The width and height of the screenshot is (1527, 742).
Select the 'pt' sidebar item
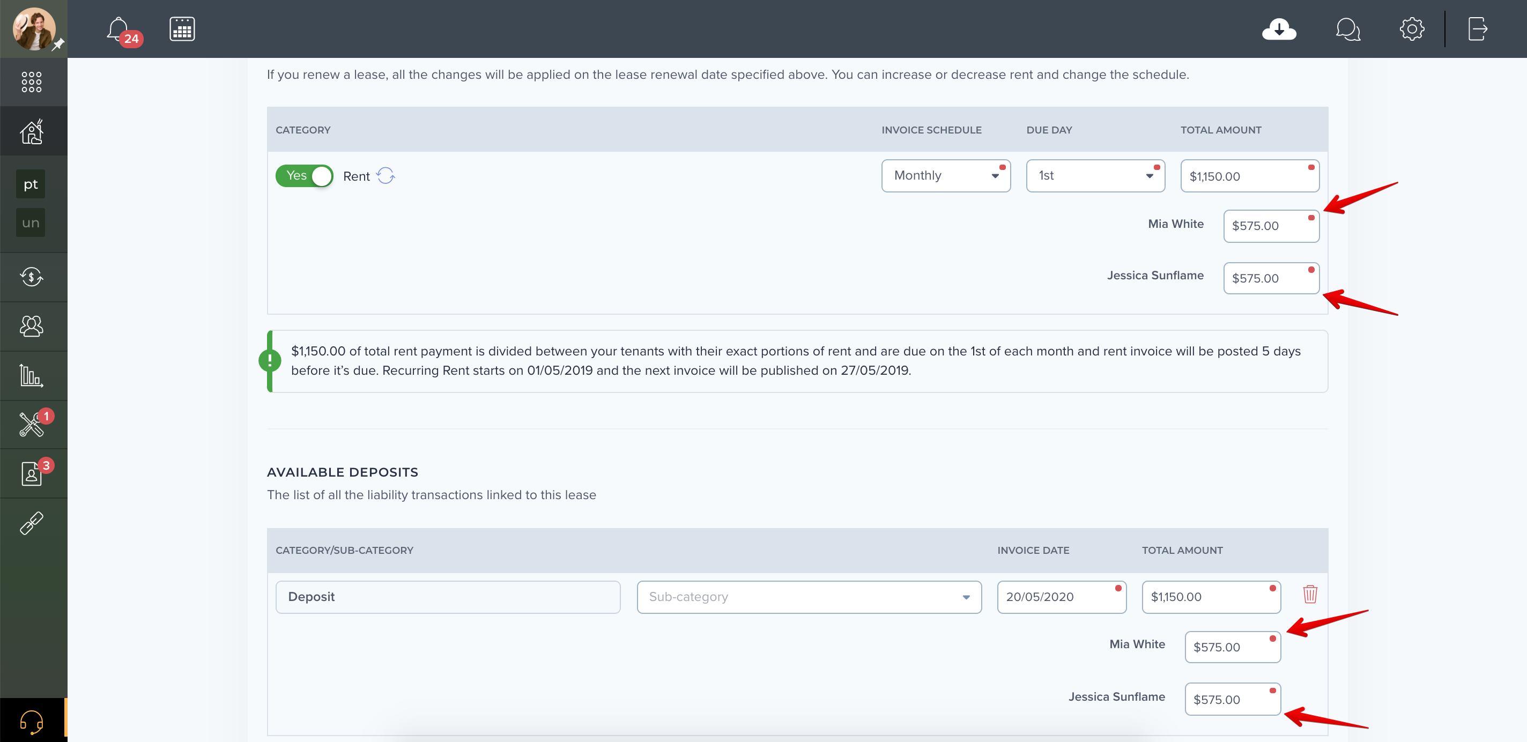click(31, 184)
